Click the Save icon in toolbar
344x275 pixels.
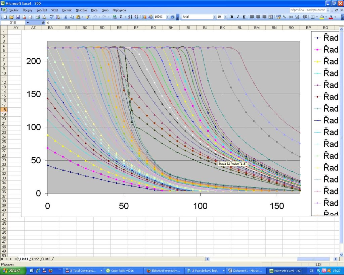[18, 17]
